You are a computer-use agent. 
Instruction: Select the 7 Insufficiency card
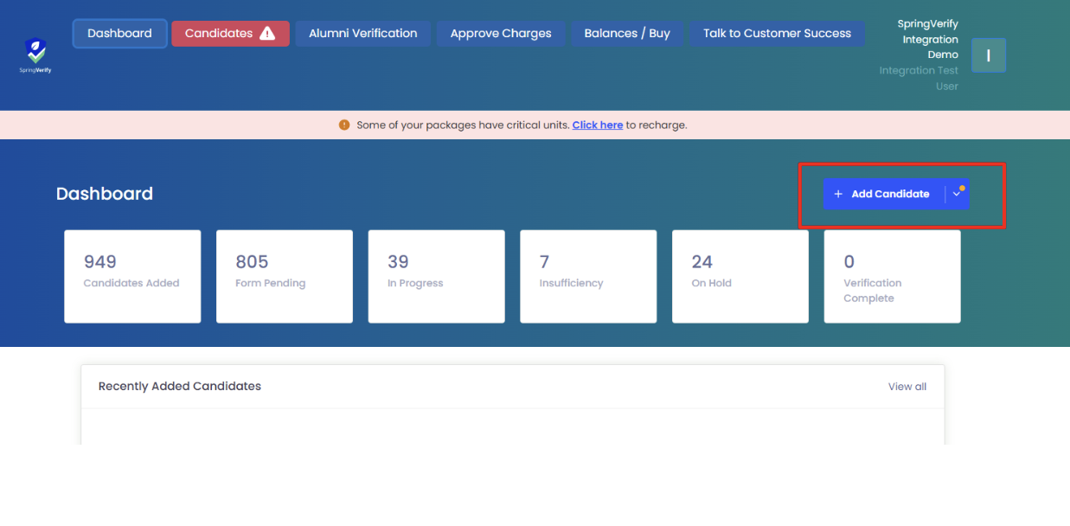pos(588,276)
